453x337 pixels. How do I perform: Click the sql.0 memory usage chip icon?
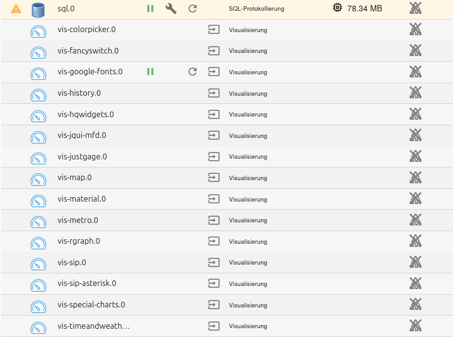click(x=338, y=8)
